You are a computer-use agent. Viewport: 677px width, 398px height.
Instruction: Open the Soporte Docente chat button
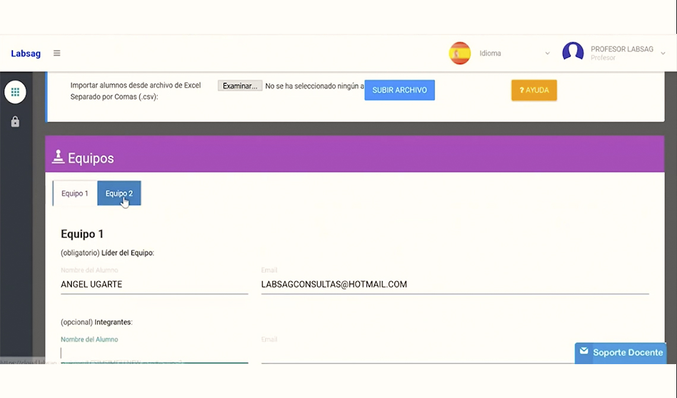(621, 353)
